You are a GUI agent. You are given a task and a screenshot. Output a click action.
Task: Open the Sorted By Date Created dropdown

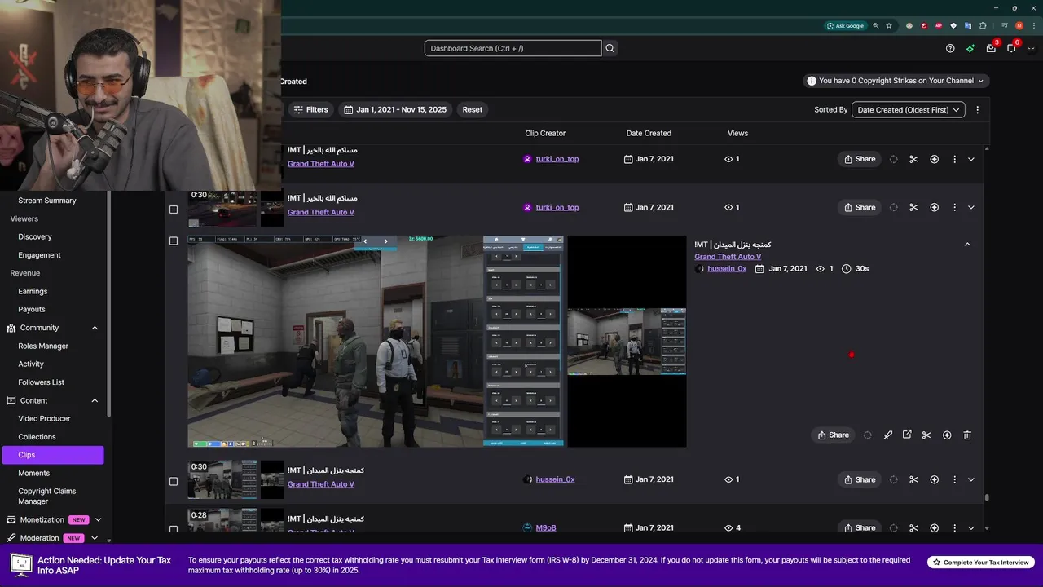pos(909,109)
